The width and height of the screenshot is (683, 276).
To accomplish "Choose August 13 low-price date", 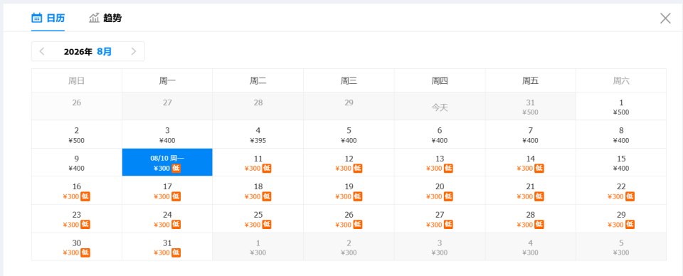I will (x=440, y=162).
